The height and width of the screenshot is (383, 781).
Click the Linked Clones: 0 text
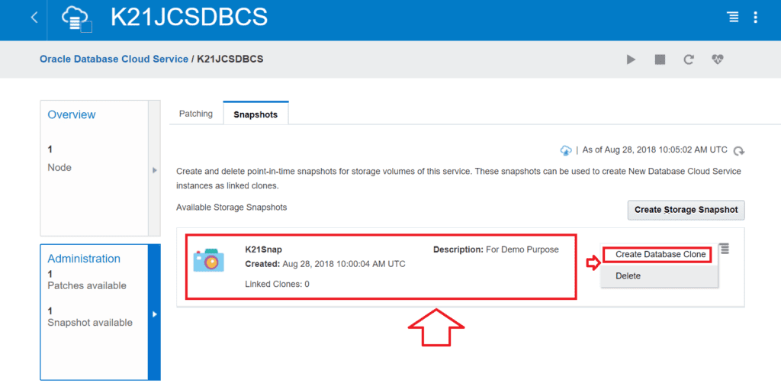tap(277, 284)
